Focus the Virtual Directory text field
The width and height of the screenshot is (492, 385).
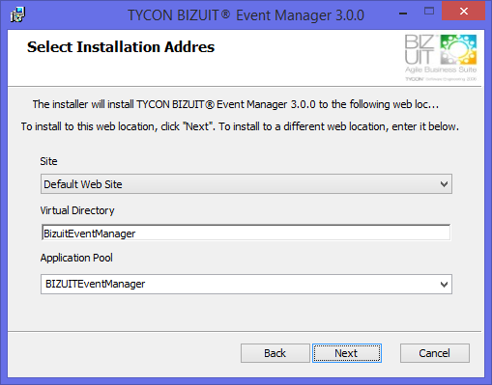pyautogui.click(x=246, y=233)
